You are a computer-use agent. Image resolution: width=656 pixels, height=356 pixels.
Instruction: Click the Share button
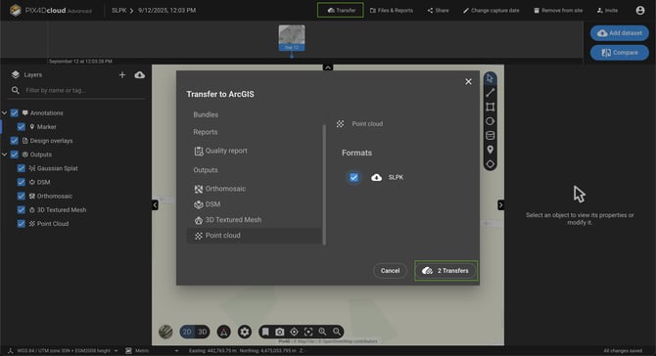click(438, 11)
